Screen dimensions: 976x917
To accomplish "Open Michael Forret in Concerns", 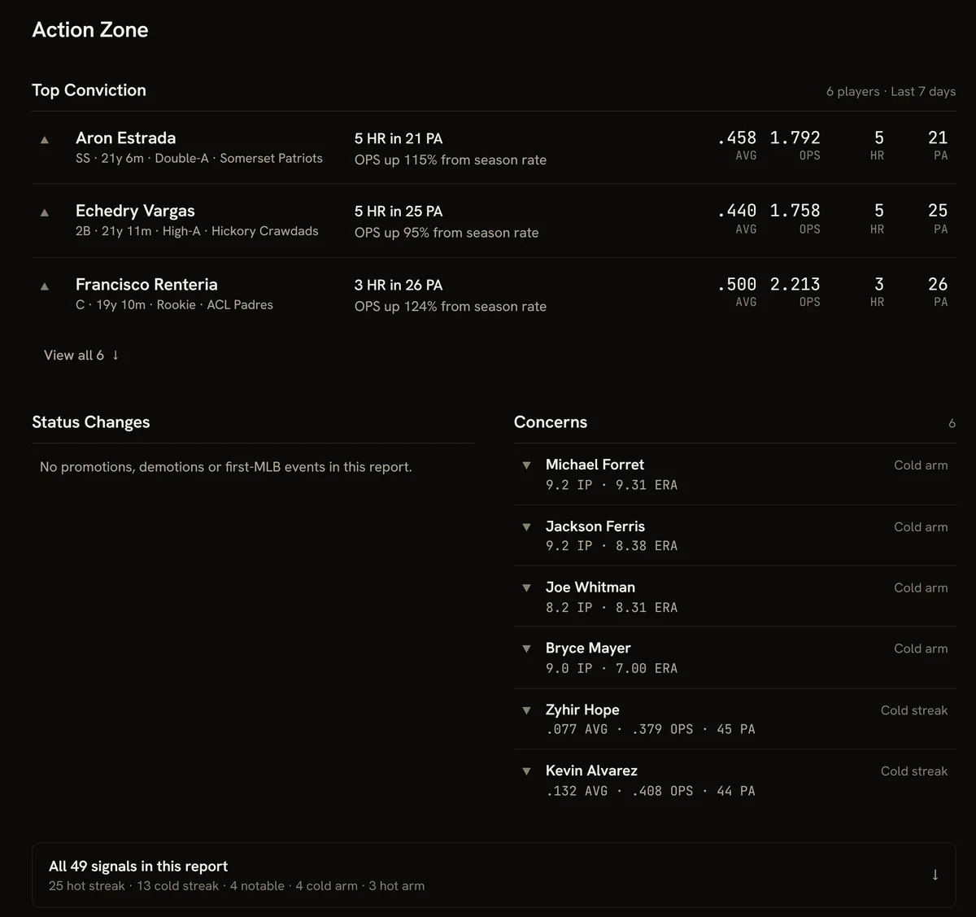I will (x=595, y=465).
